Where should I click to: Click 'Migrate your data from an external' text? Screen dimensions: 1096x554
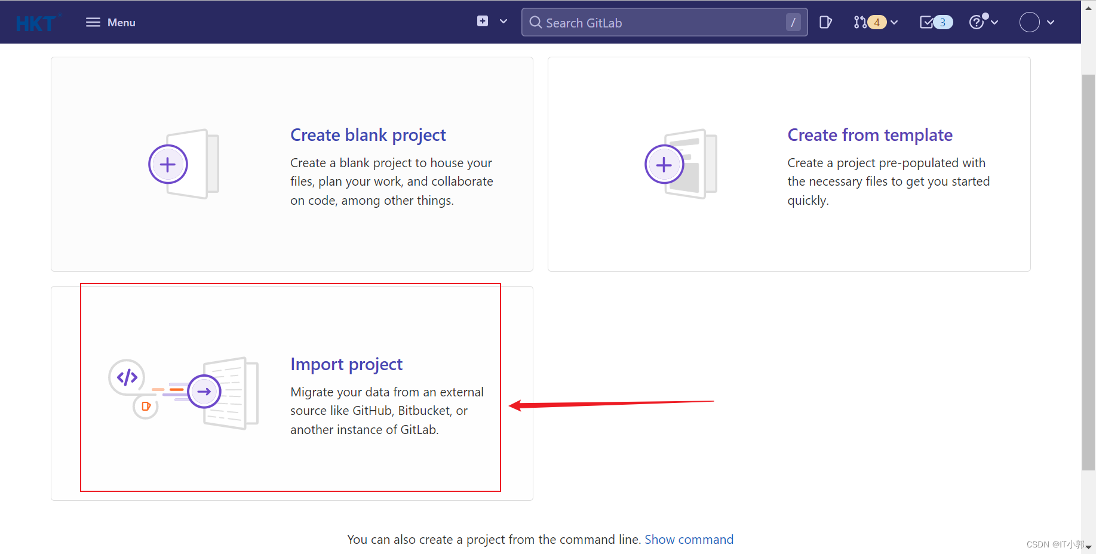[387, 392]
